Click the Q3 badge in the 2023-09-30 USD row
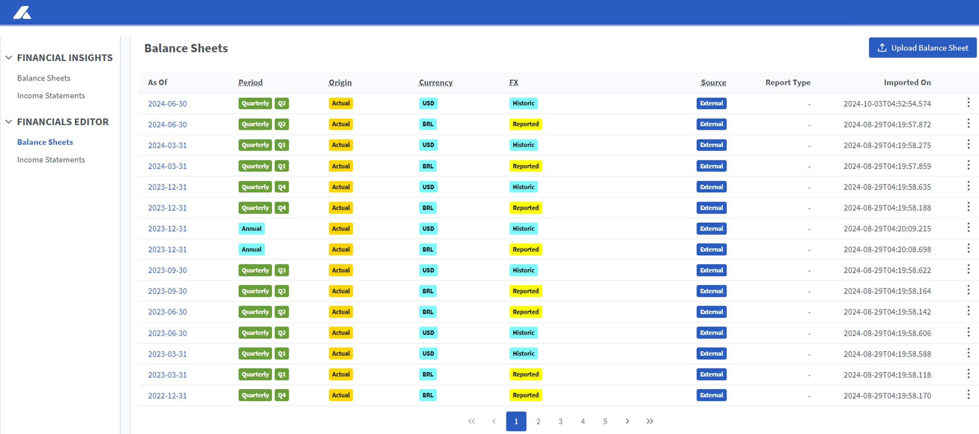 [x=282, y=270]
